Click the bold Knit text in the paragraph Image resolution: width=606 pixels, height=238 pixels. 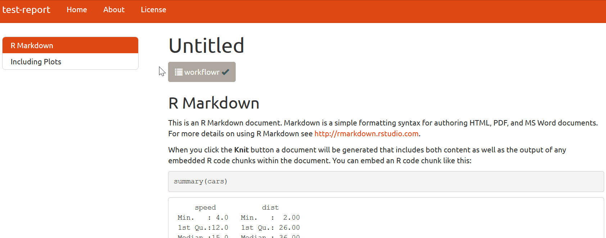241,150
